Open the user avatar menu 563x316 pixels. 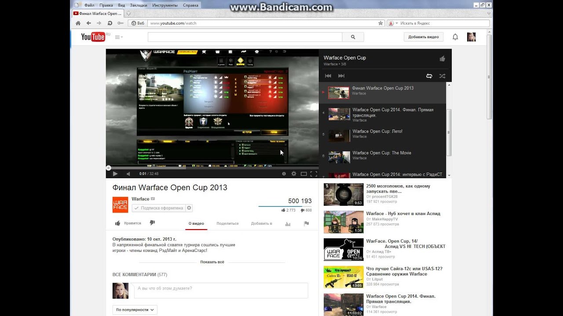[471, 37]
